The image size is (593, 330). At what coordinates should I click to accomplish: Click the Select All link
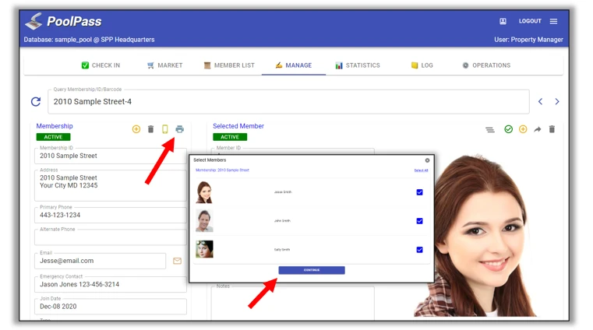tap(421, 170)
